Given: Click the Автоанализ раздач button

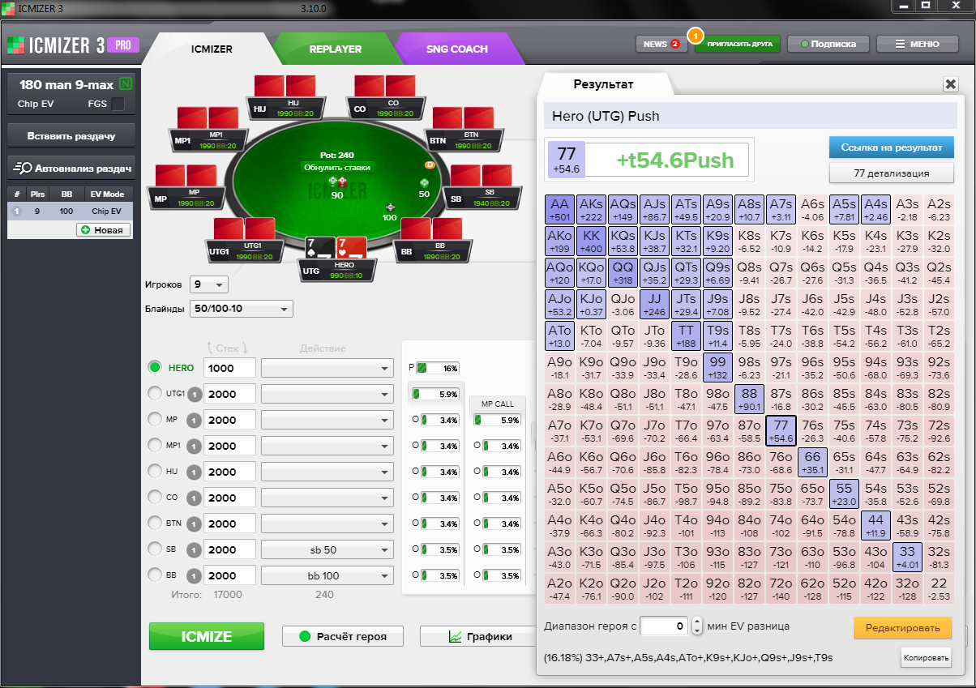Looking at the screenshot, I should [71, 169].
